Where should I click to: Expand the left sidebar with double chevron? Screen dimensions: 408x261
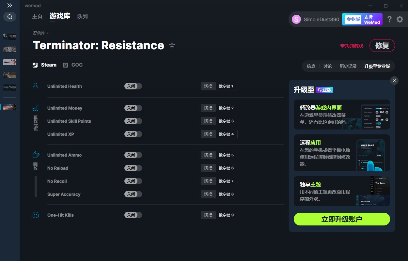pos(10,6)
